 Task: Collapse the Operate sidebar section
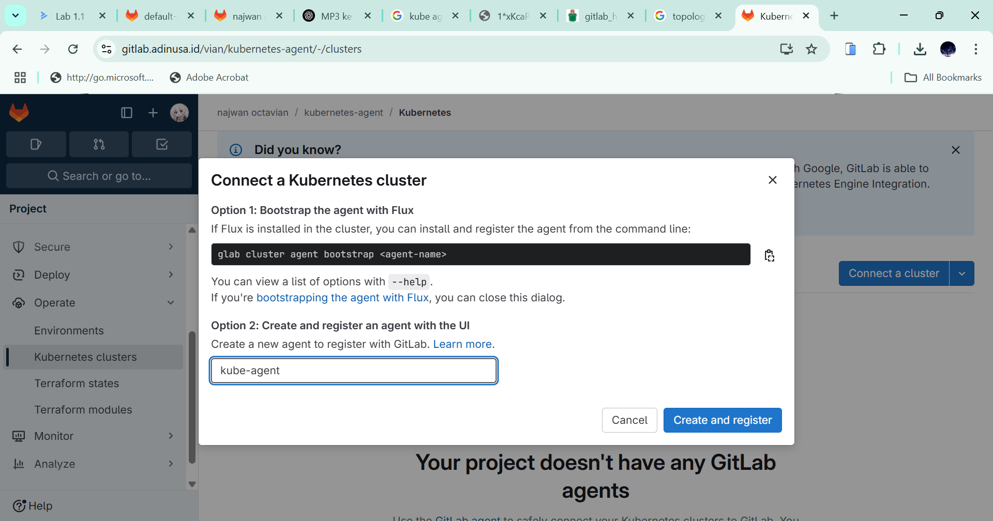coord(93,303)
